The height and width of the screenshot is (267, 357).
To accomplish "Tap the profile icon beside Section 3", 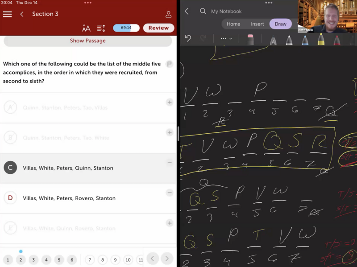I will (168, 14).
